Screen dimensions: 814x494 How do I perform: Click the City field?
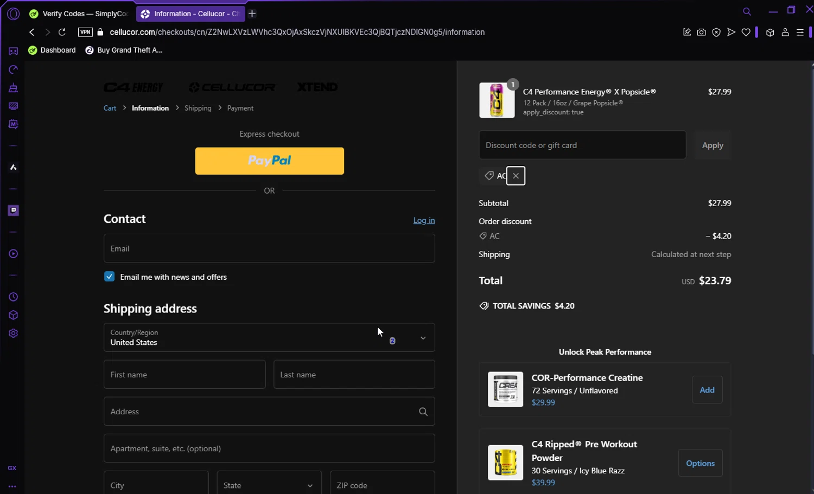click(156, 483)
